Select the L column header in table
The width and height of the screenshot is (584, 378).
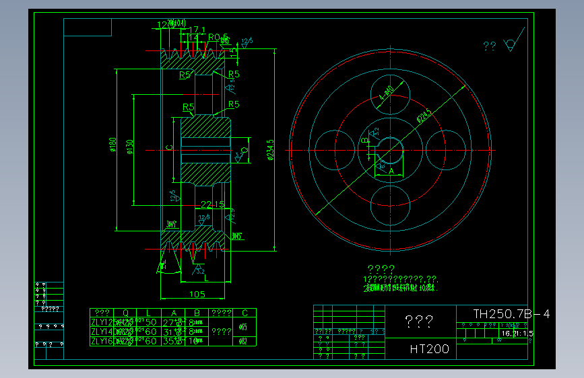148,313
